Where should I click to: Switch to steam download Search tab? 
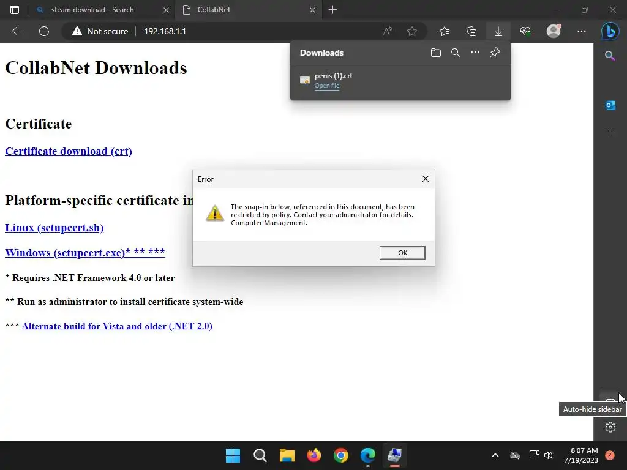pos(92,10)
